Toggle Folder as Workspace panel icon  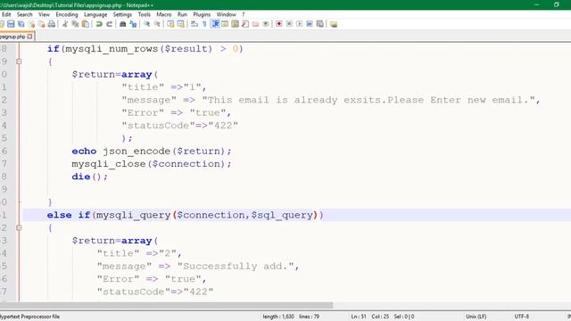tap(256, 24)
